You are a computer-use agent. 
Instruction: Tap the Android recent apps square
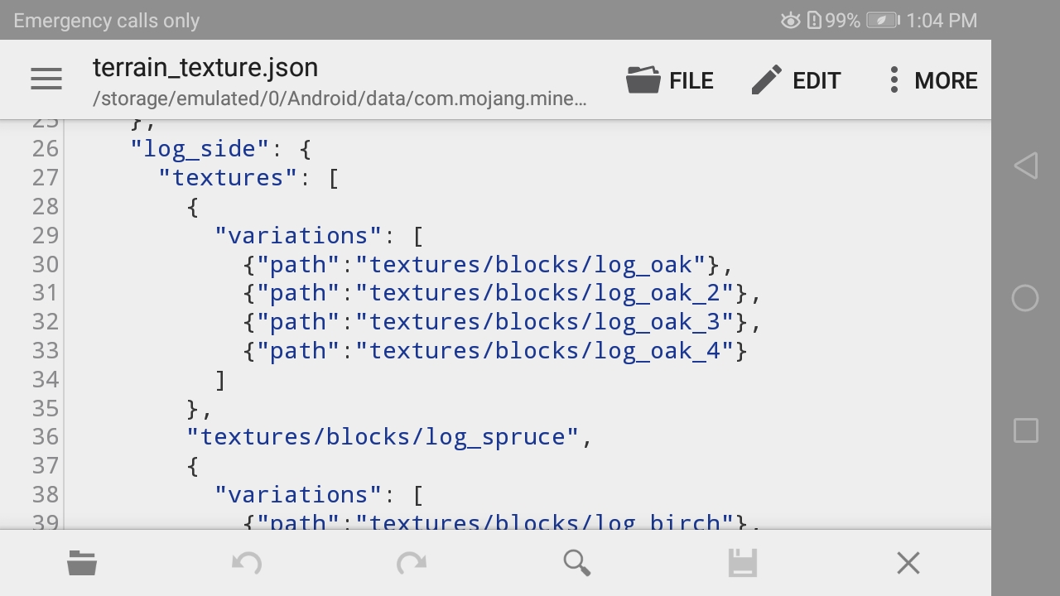[1025, 430]
